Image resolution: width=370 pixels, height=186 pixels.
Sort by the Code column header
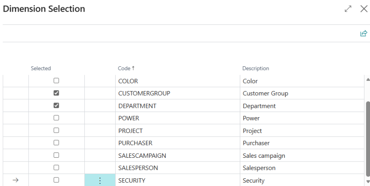[126, 68]
